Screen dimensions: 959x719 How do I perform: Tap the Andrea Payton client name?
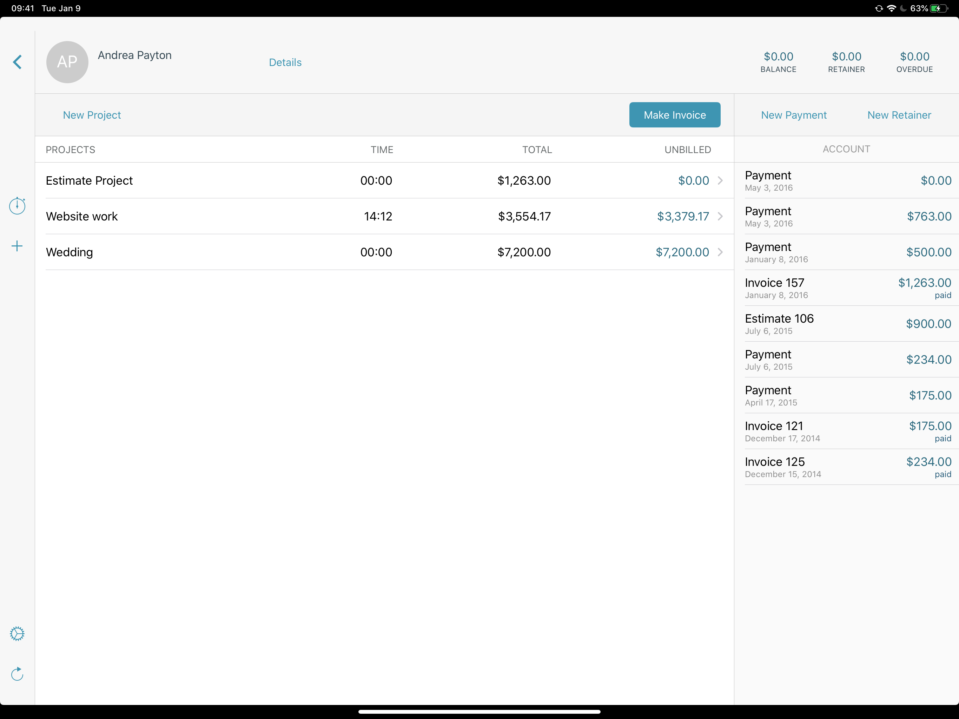(134, 55)
